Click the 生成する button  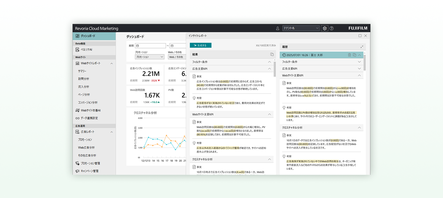[x=200, y=45]
